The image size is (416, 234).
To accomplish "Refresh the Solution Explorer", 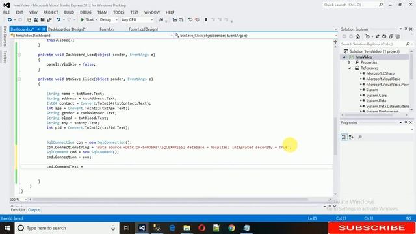I will click(x=384, y=36).
